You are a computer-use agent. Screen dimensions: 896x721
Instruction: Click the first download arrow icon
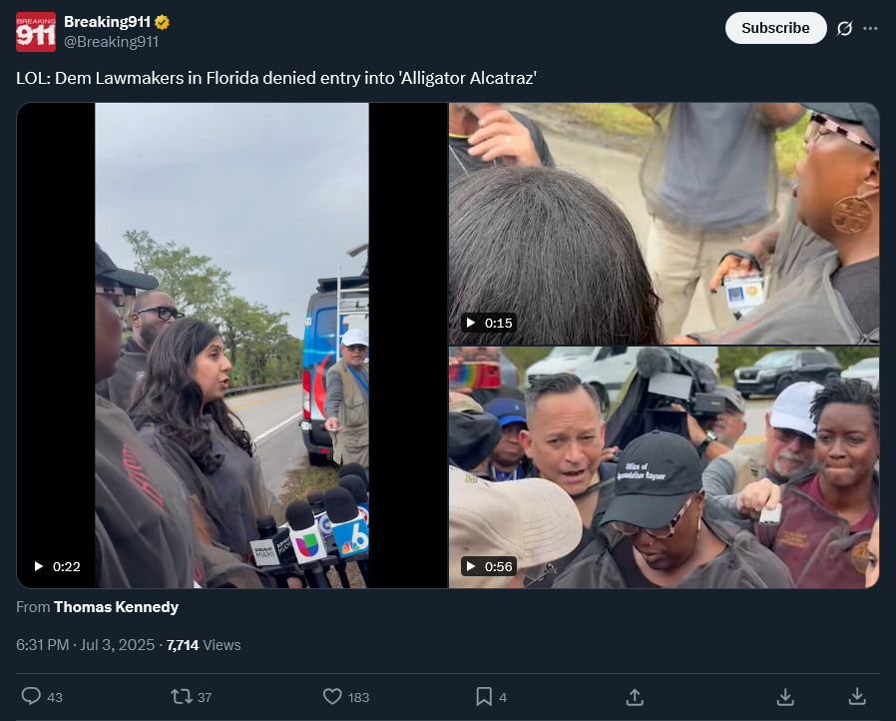pyautogui.click(x=785, y=696)
